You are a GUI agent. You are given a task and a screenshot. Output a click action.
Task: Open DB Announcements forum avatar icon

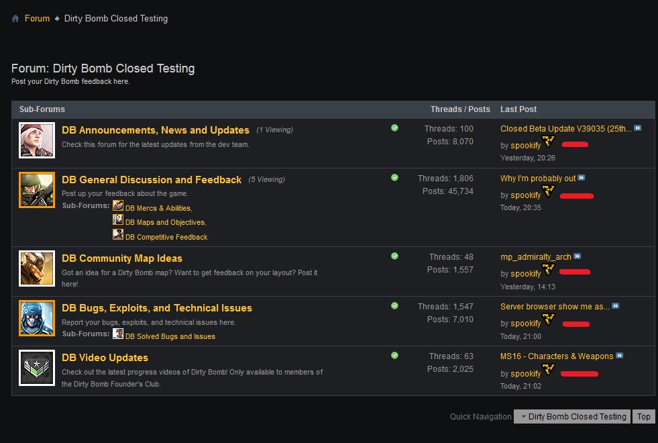(37, 140)
